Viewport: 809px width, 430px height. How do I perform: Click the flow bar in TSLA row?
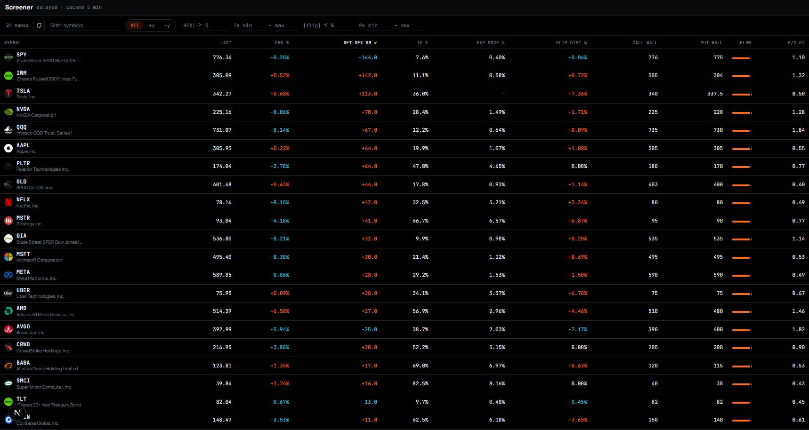coord(742,95)
